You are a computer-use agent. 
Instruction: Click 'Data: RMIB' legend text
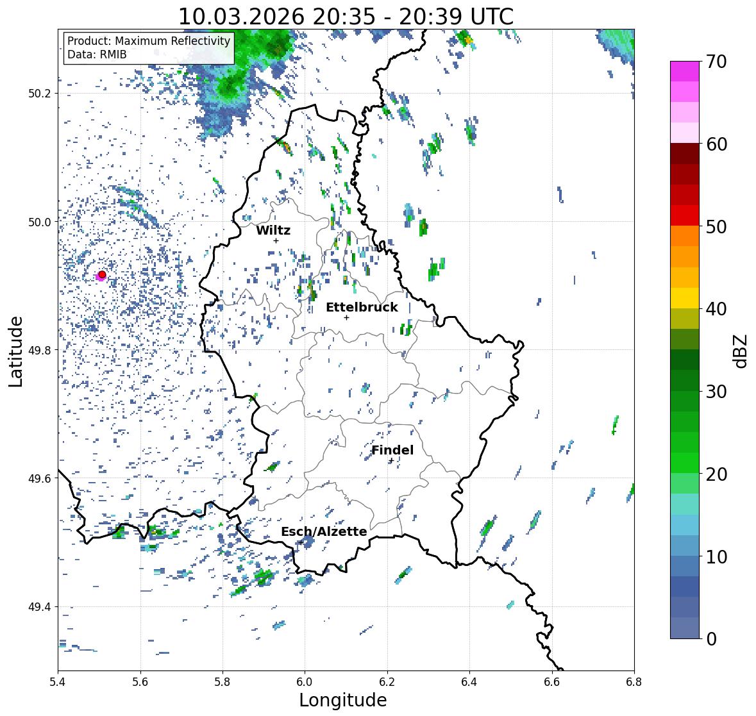click(97, 54)
